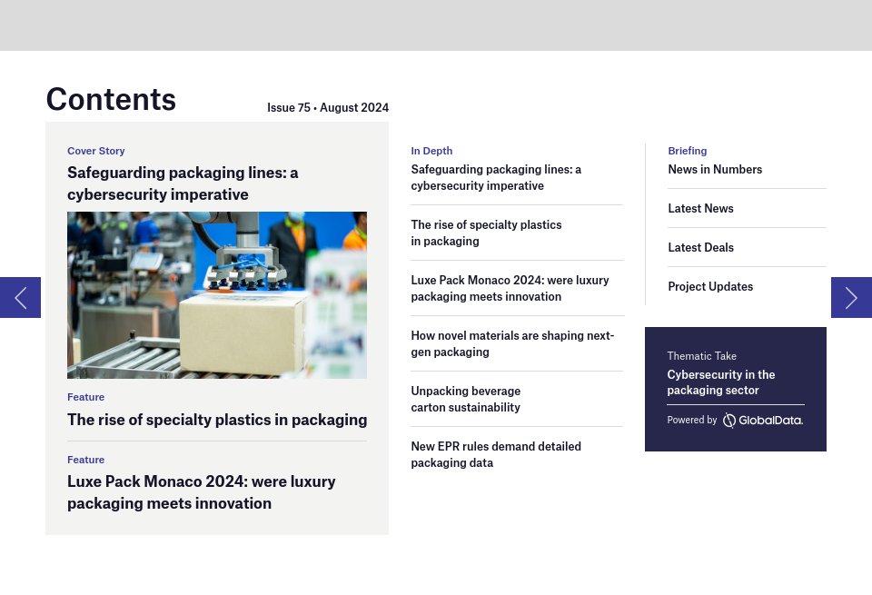Click the 'Briefing' section label
872x595 pixels.
point(687,151)
